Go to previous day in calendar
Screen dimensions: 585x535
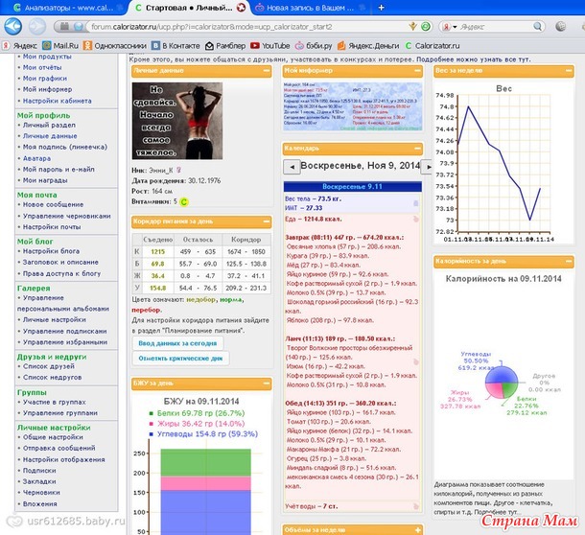click(x=292, y=167)
